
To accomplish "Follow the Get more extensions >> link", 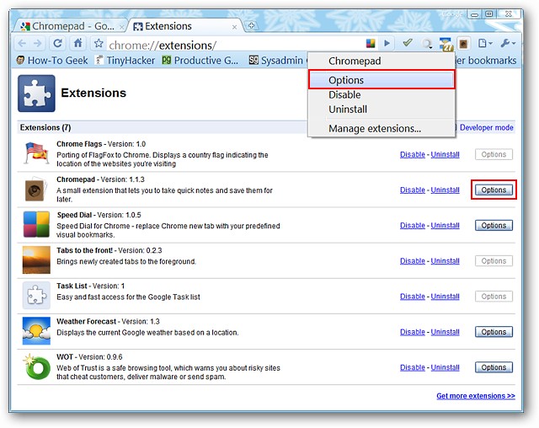I will point(476,396).
